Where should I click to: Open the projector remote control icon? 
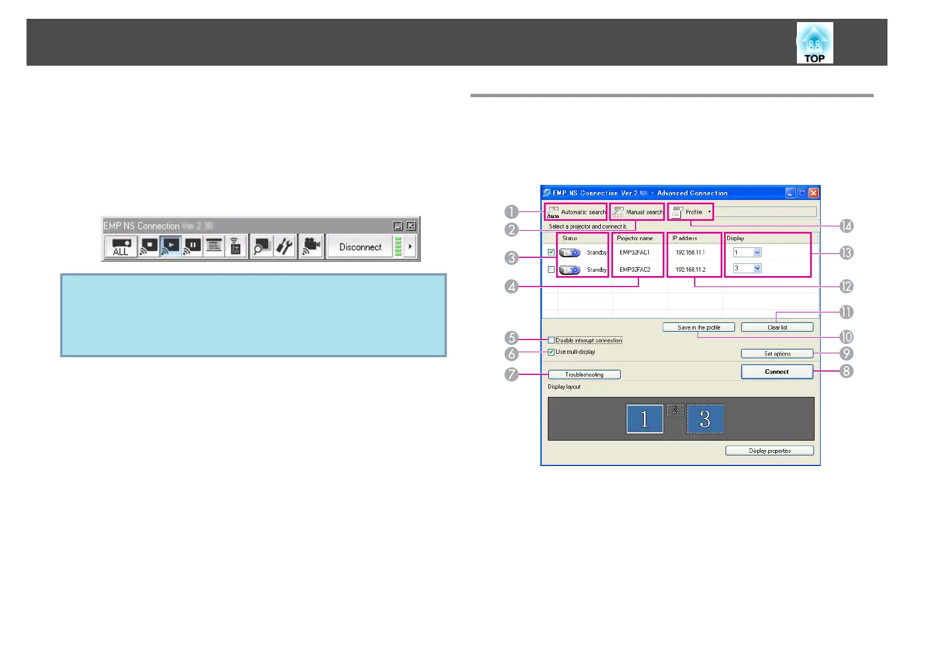click(235, 246)
